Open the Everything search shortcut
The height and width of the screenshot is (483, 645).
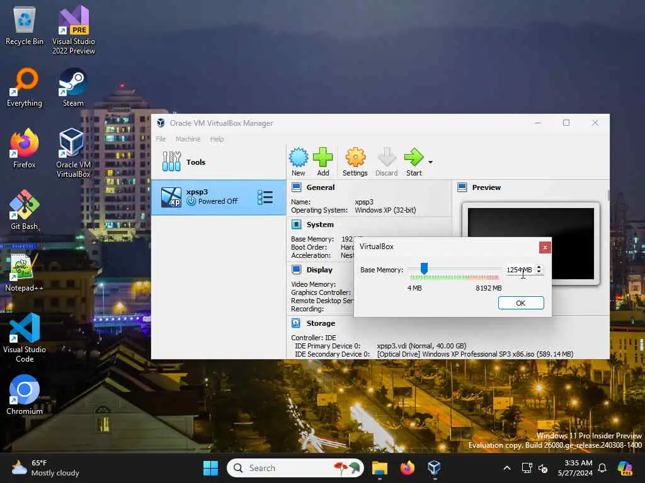coord(25,87)
